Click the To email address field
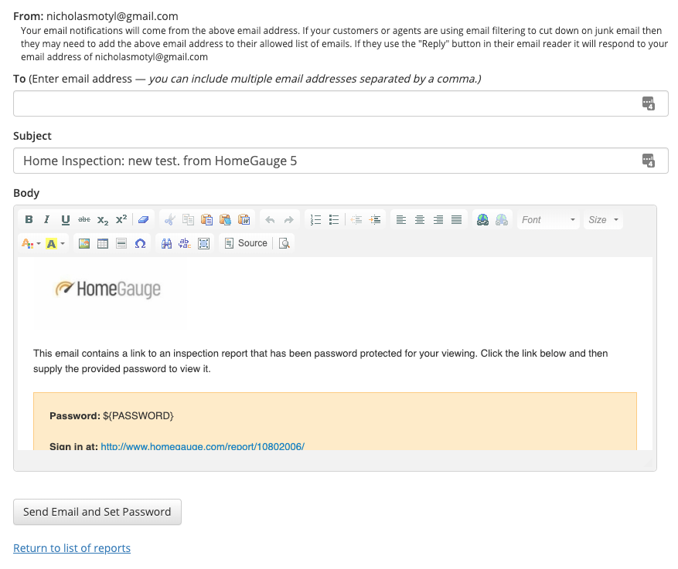The height and width of the screenshot is (569, 678). (325, 103)
